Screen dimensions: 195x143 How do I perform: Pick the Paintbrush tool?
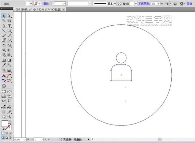coord(4,35)
